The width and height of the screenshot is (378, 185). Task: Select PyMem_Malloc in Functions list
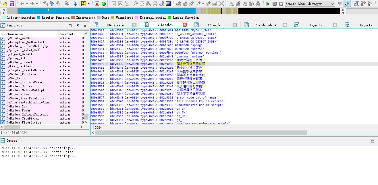pyautogui.click(x=42, y=78)
